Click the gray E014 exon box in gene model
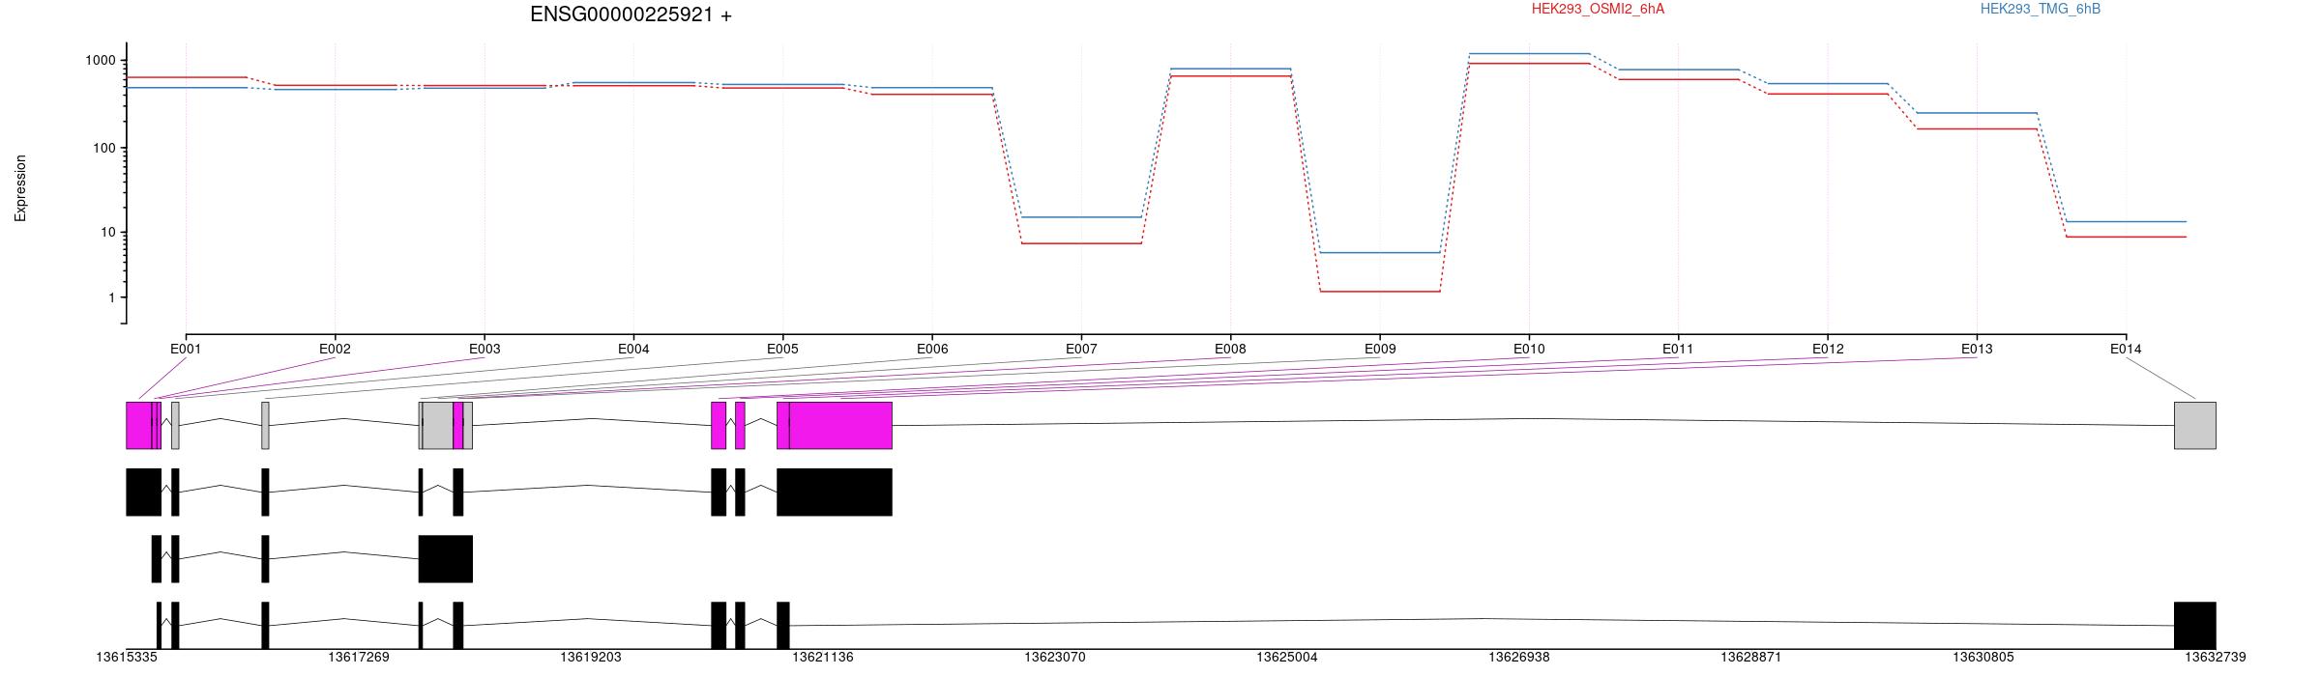Screen dimensions: 2321x676 2195,425
